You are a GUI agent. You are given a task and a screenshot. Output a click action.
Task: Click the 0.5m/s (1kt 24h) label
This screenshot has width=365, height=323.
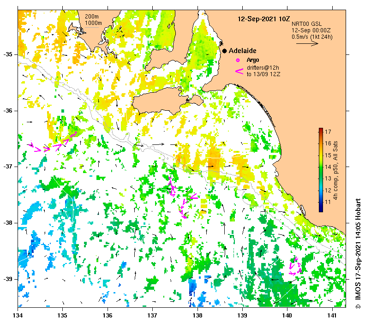(x=312, y=37)
